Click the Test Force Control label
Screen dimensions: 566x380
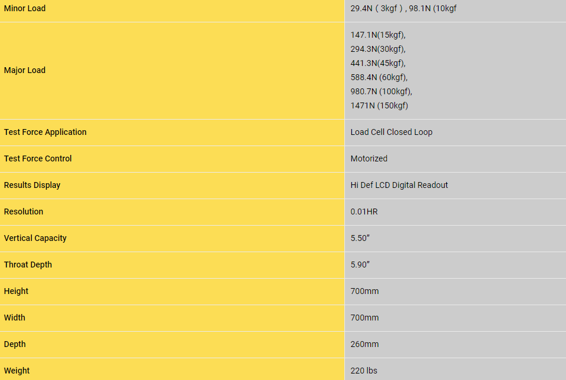tap(38, 158)
